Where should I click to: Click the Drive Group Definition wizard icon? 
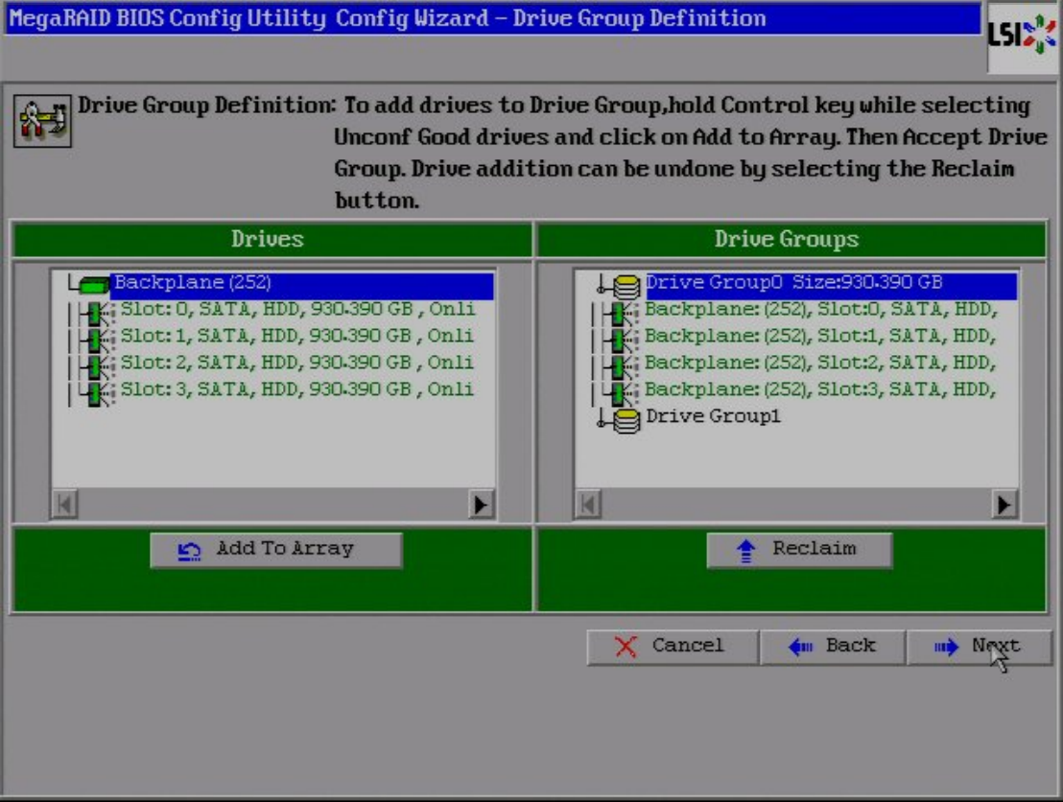(x=40, y=124)
